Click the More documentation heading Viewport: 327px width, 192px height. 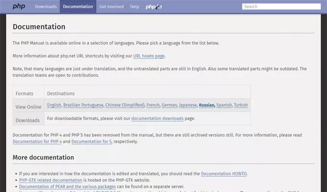[x=43, y=157]
